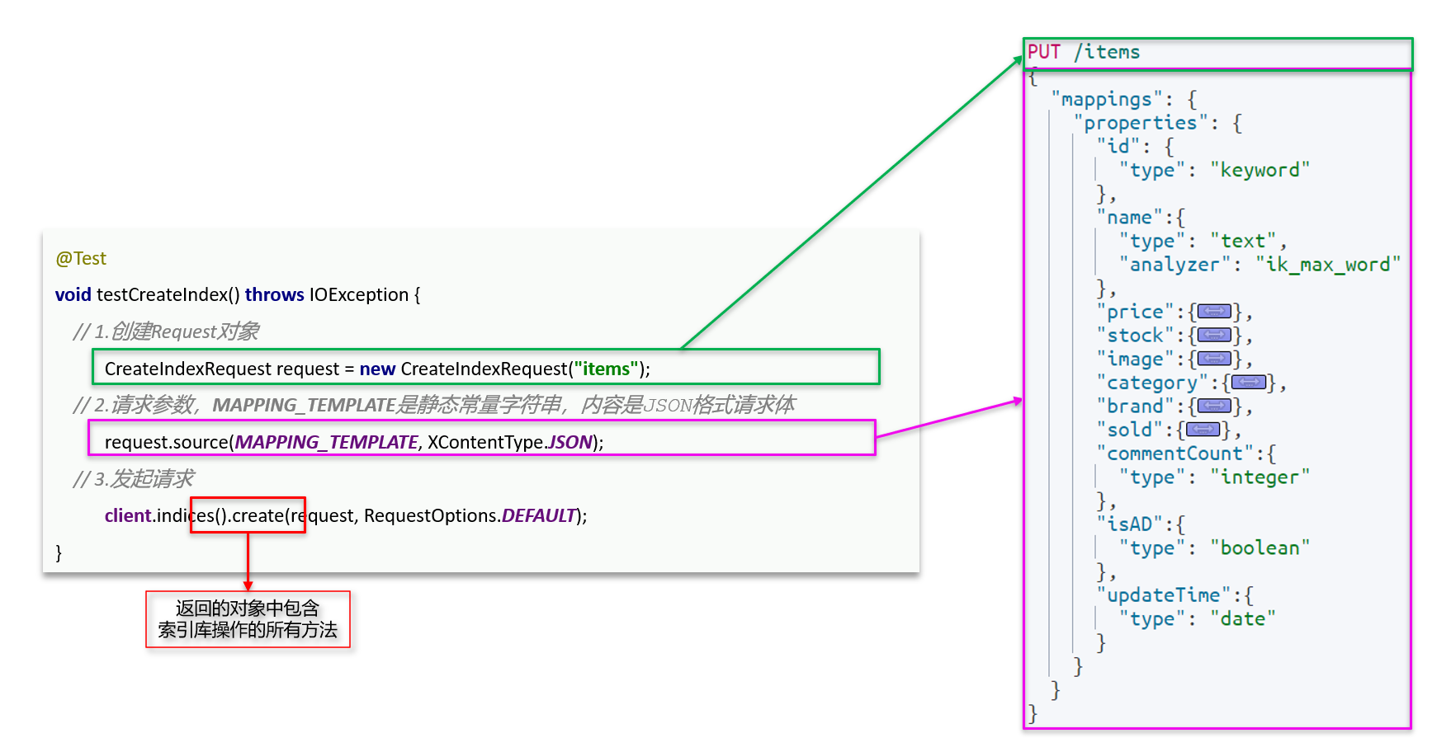The image size is (1451, 738).
Task: Click the "name" field key
Action: coord(1129,218)
